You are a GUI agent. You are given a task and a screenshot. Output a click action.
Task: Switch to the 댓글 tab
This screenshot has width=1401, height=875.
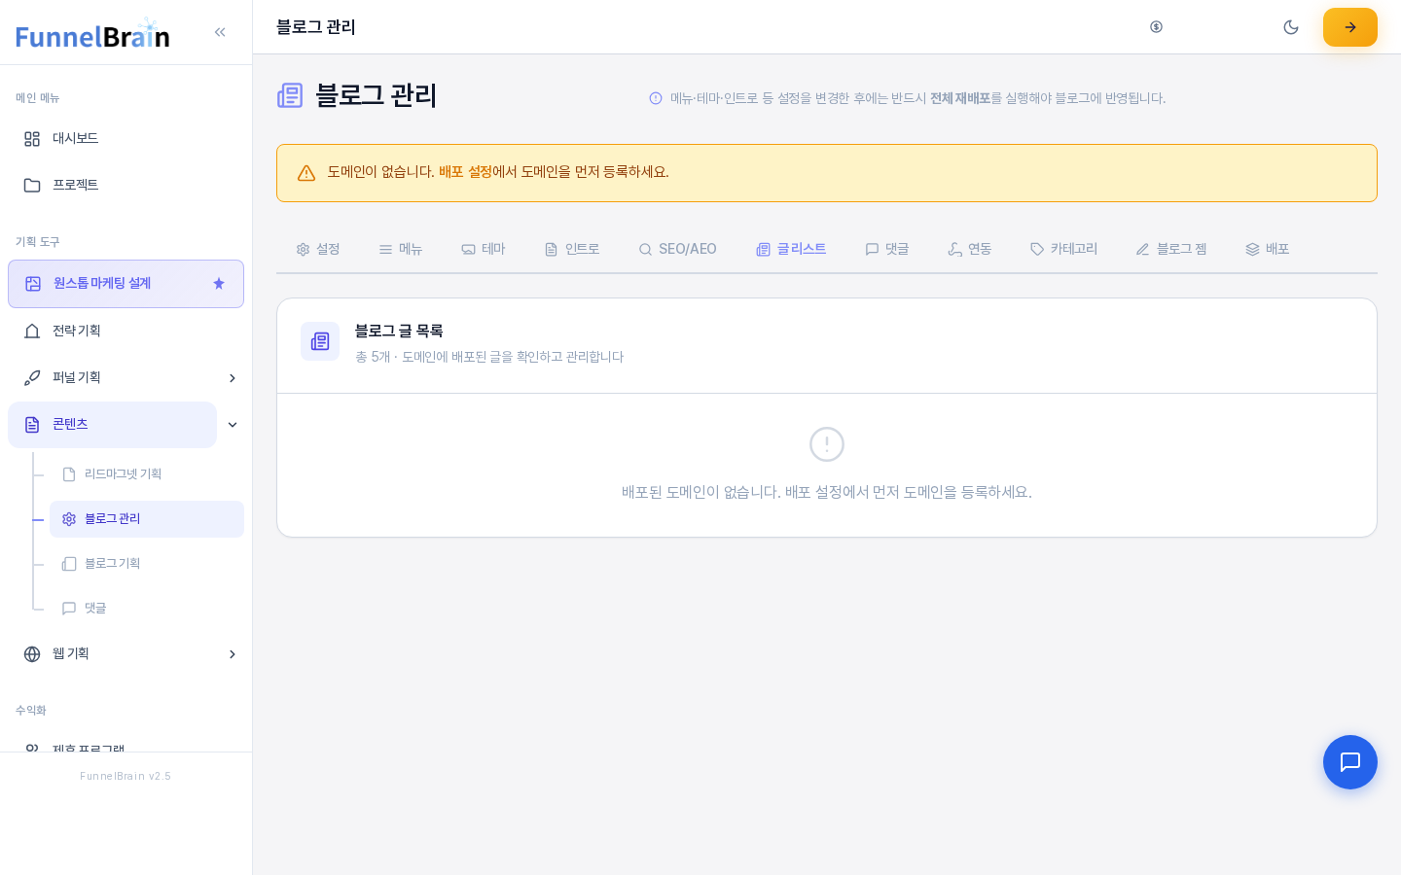[887, 250]
